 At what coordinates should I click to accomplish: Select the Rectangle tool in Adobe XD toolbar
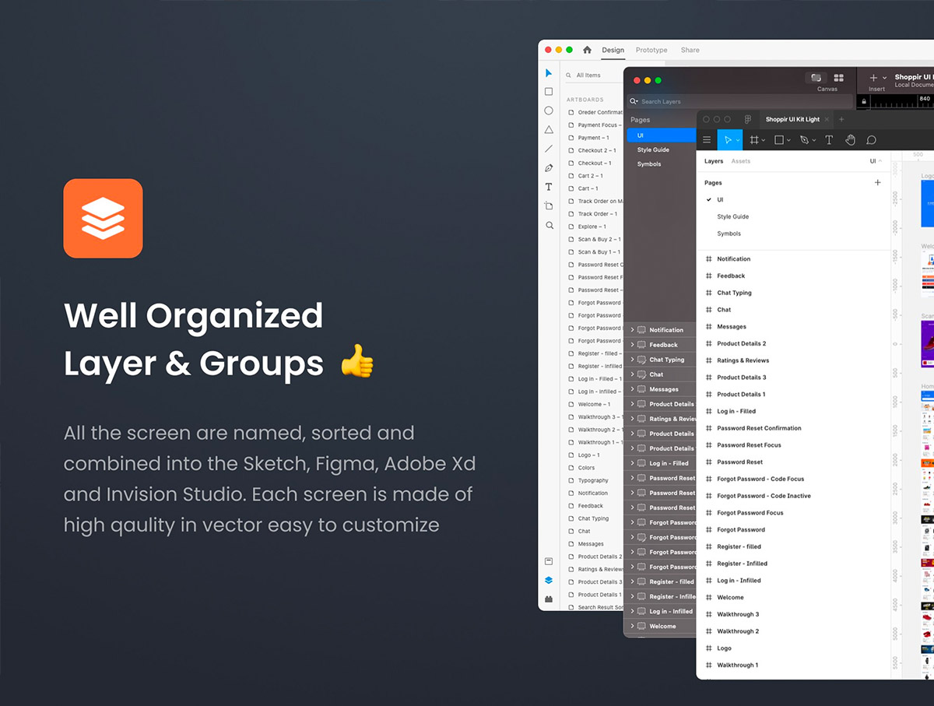(549, 92)
